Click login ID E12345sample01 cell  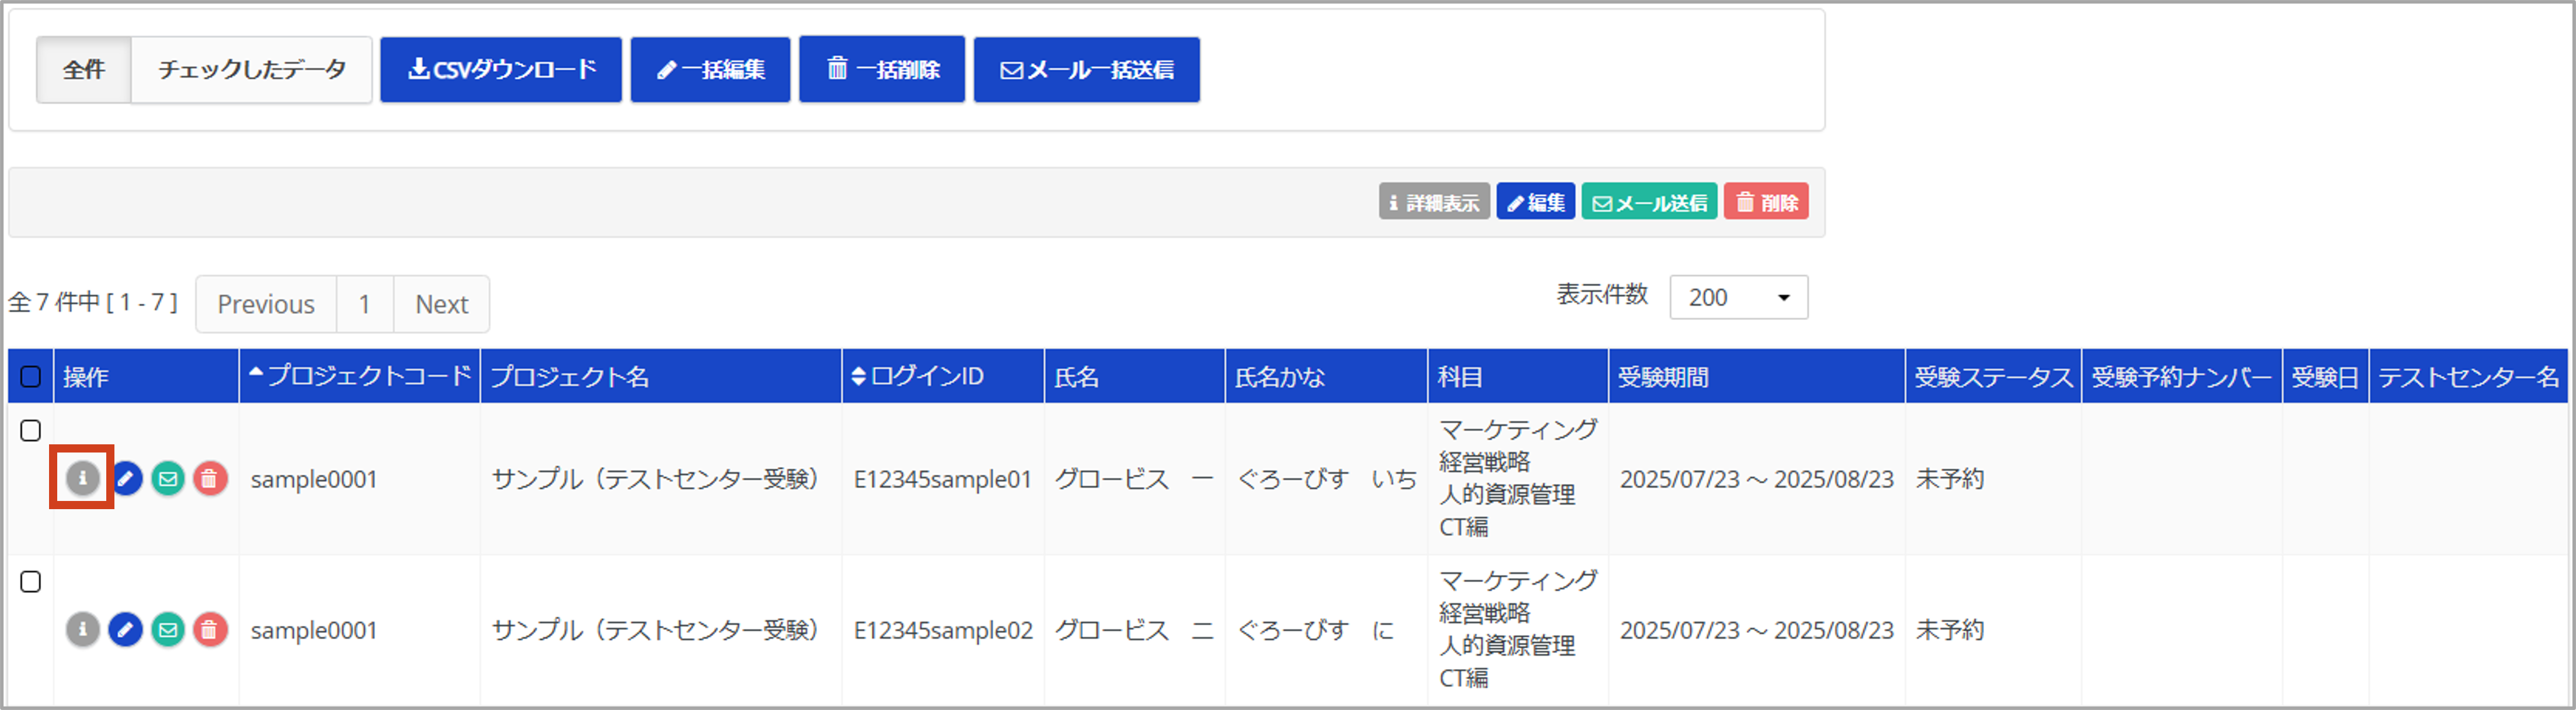coord(943,479)
